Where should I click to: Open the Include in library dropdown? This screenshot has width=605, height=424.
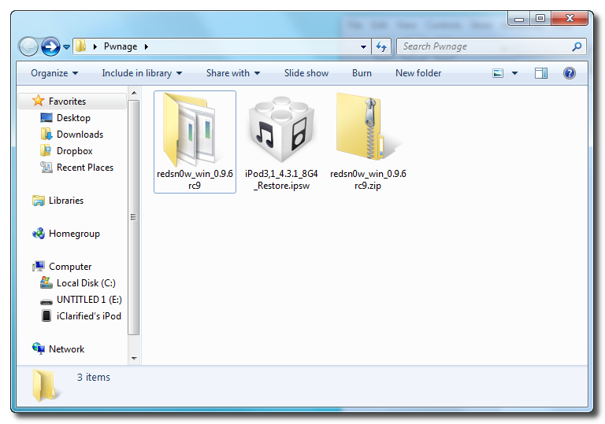click(141, 73)
